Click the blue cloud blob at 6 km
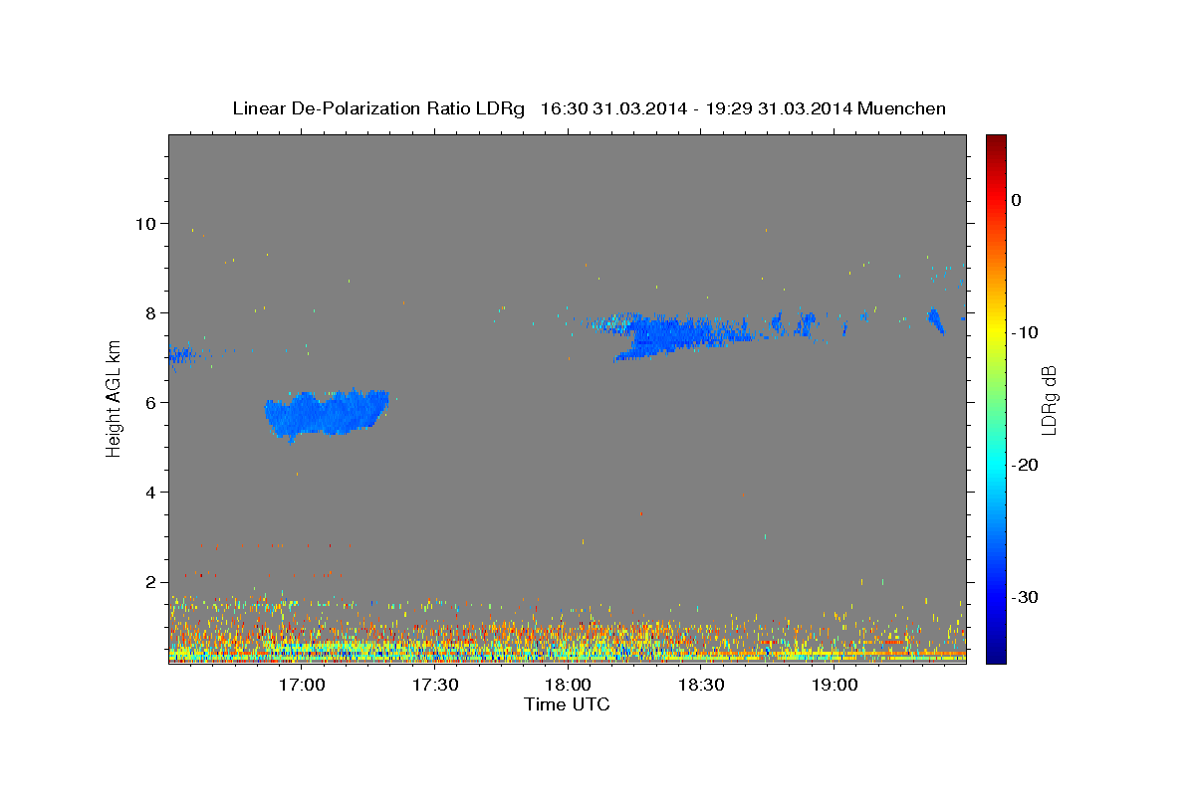Viewport: 1195px width, 796px height. [327, 413]
